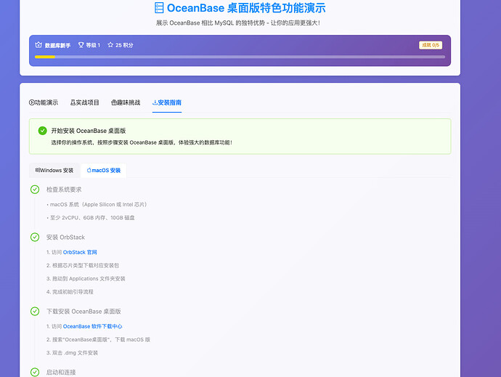Open the OrbStack 官网 link
Image resolution: width=501 pixels, height=377 pixels.
[80, 252]
